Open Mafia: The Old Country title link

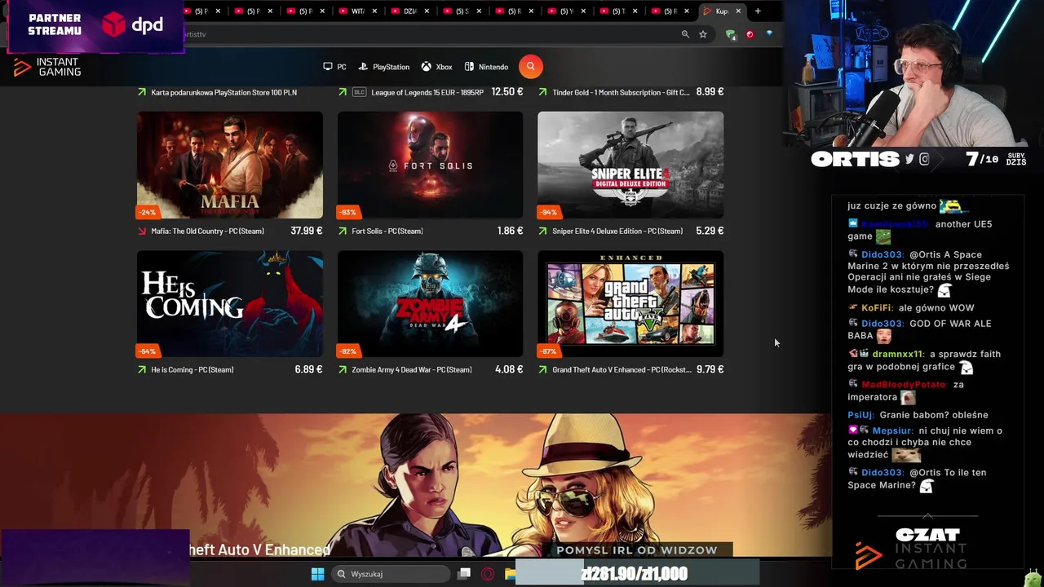pos(207,232)
